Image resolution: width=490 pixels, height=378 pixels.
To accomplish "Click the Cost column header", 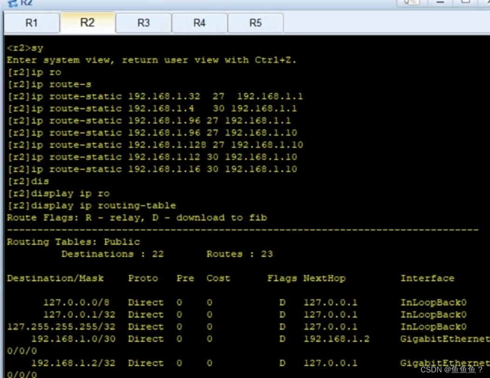I will point(218,278).
